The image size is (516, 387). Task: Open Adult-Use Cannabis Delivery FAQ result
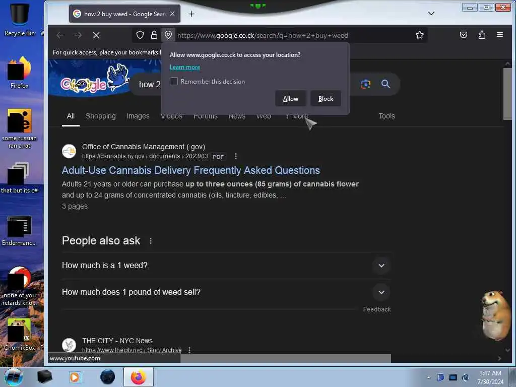point(191,170)
